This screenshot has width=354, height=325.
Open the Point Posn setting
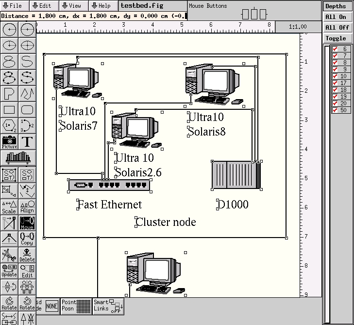point(76,306)
